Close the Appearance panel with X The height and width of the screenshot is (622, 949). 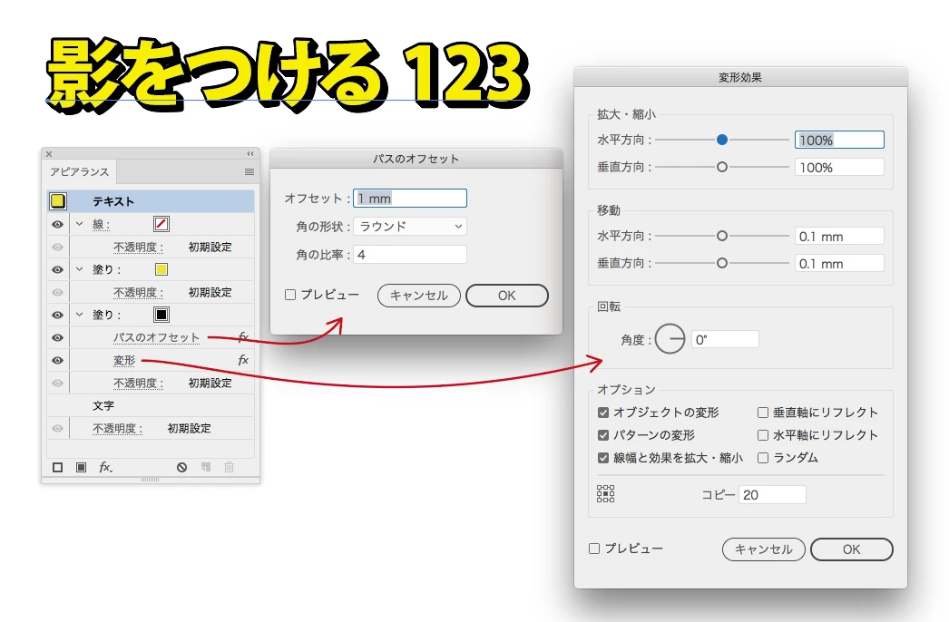49,154
